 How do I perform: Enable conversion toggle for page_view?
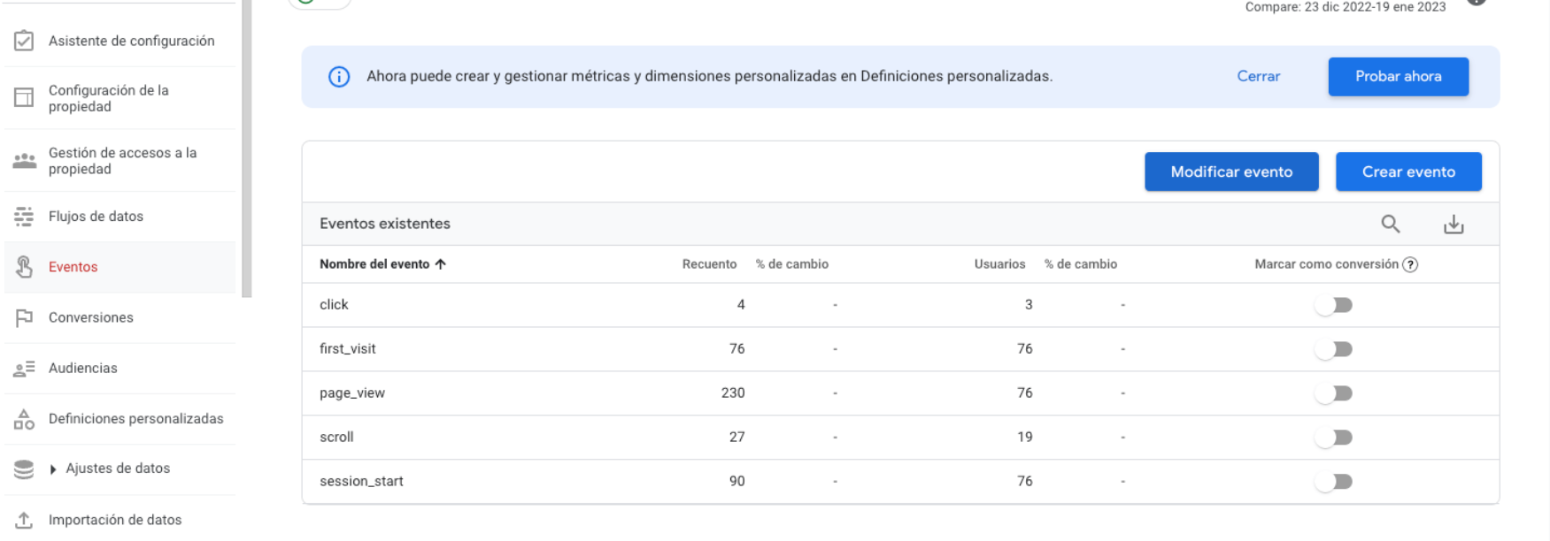coord(1334,393)
